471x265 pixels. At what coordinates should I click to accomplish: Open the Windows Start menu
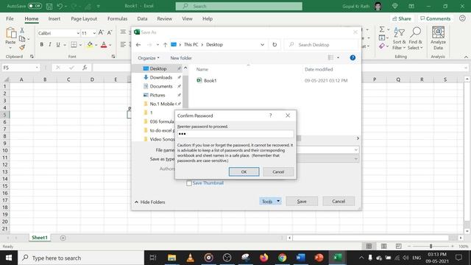(9, 258)
